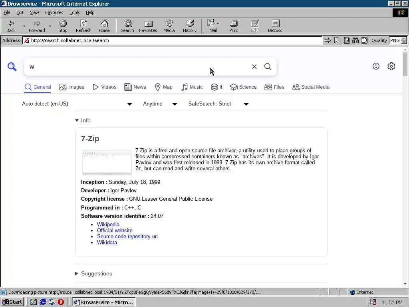This screenshot has height=307, width=409.
Task: Open the Tools menu
Action: [74, 12]
